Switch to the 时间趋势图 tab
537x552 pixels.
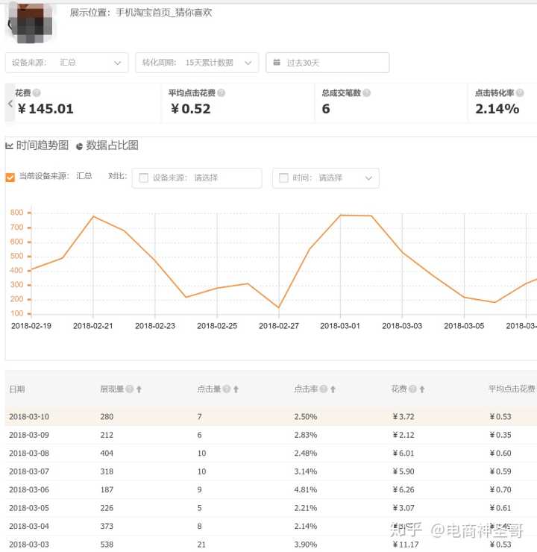tap(37, 145)
